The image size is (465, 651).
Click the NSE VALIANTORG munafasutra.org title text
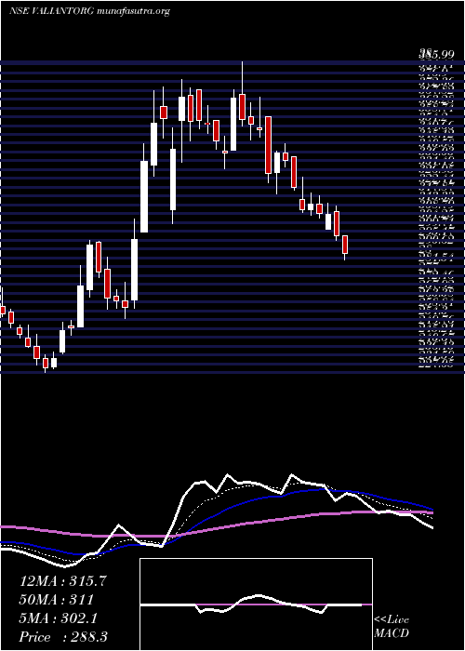point(89,11)
